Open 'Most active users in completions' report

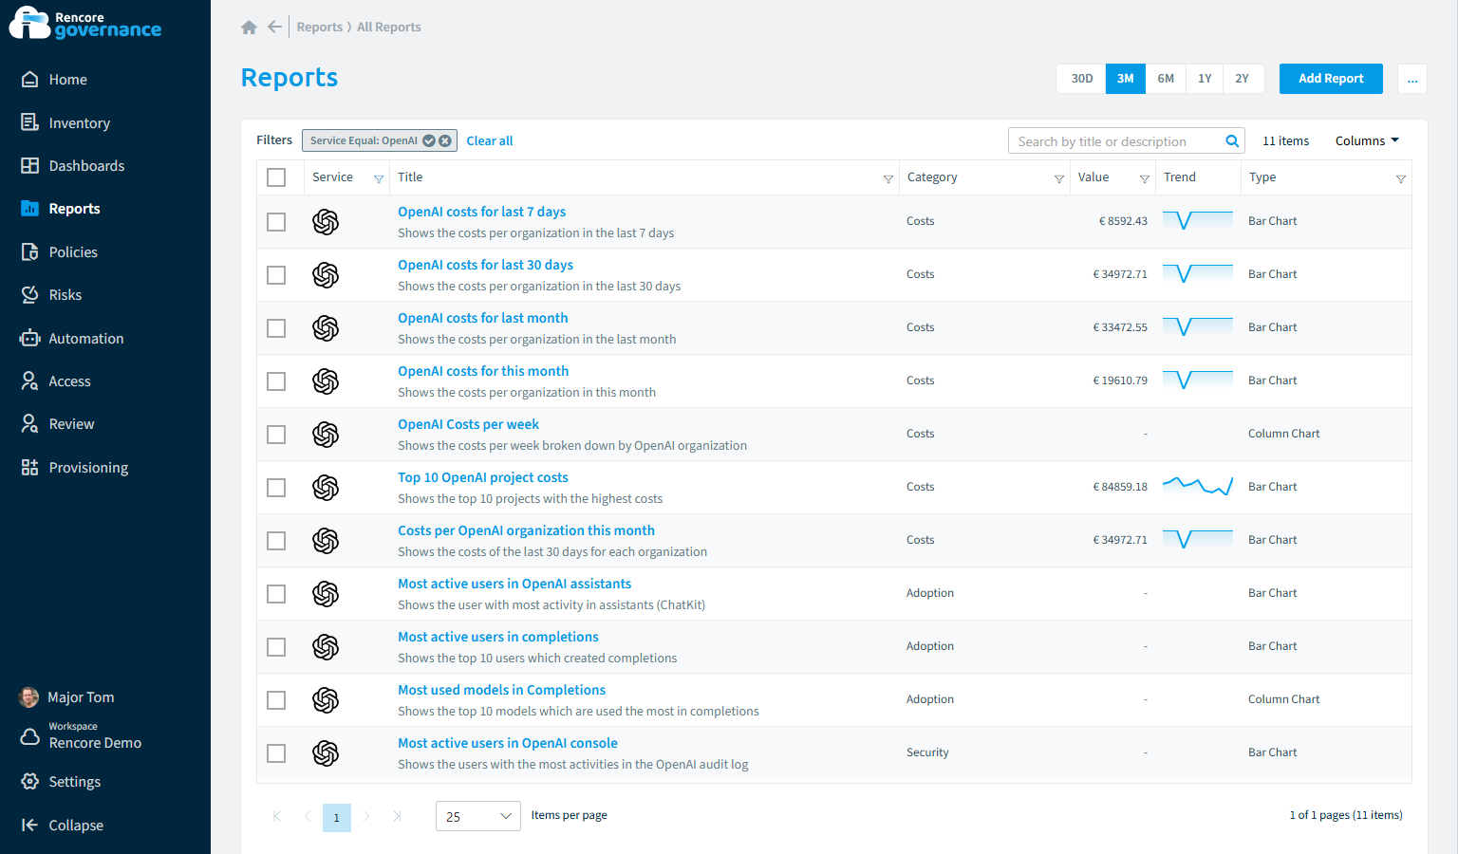pyautogui.click(x=498, y=637)
